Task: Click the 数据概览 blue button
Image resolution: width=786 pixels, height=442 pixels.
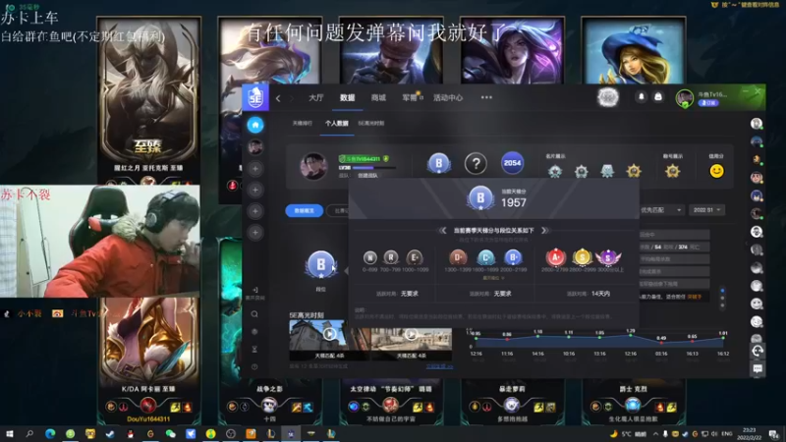Action: coord(305,211)
